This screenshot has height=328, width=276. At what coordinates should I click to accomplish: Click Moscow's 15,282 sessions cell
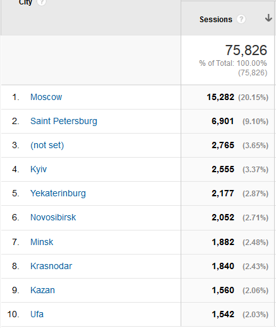[220, 98]
